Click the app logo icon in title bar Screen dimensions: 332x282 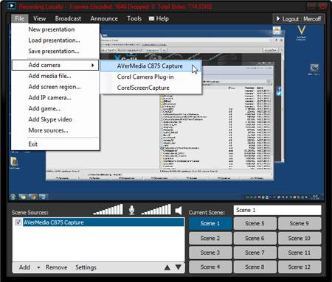coord(12,6)
